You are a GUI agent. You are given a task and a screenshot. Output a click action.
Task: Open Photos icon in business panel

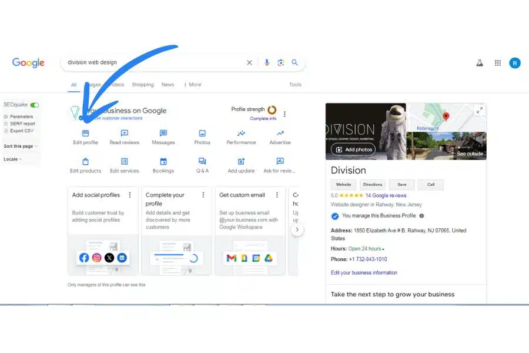[x=202, y=133]
